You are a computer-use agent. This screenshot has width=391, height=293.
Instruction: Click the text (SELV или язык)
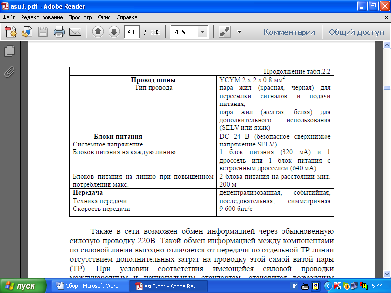coord(245,128)
